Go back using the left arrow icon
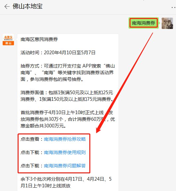The height and width of the screenshot is (191, 176). click(x=7, y=7)
